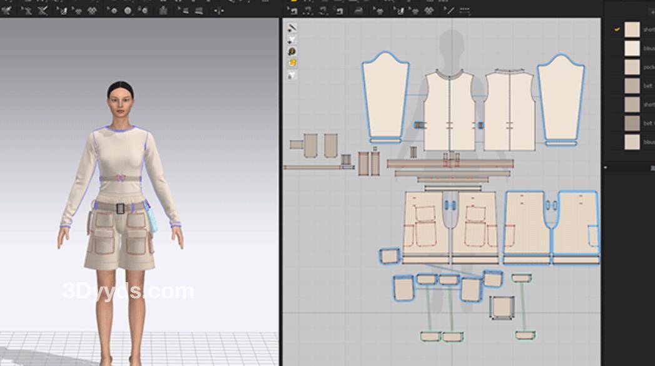Click the yellow icon in 2D side toolbar
Screen dimensions: 655x366
pos(292,63)
